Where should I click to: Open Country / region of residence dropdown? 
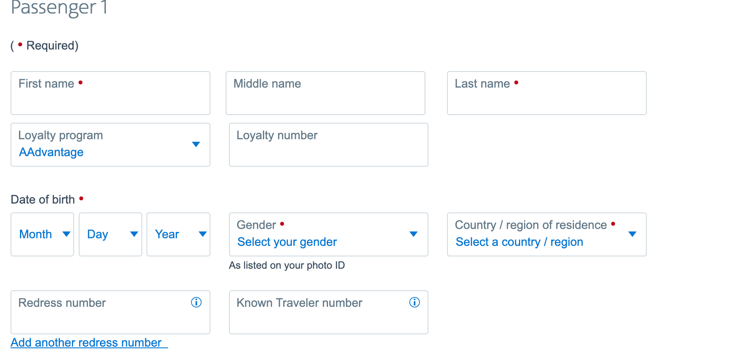pos(546,234)
